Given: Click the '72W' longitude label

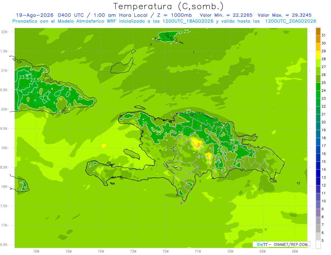Looking at the screenshot, I should click(165, 251).
